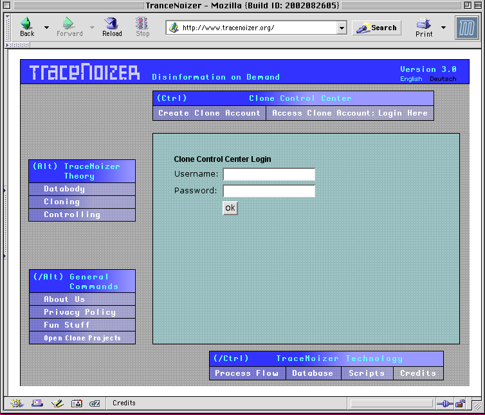Click the (Ctrl) Clone Control Center header
Viewport: 485px width, 415px height.
293,98
